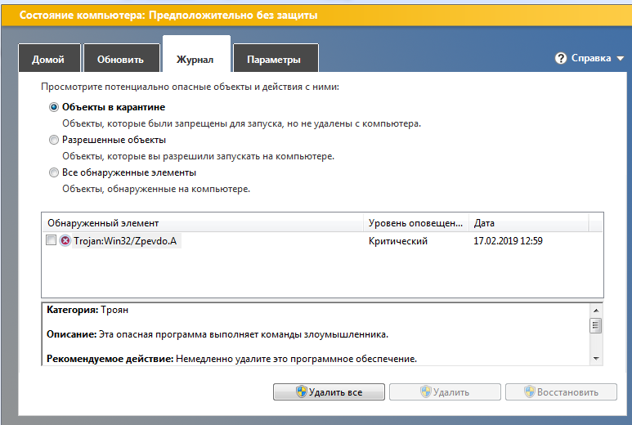The width and height of the screenshot is (632, 425).
Task: Check the box next to Trojan:Win32/Zpevdo.A
Action: [x=51, y=240]
